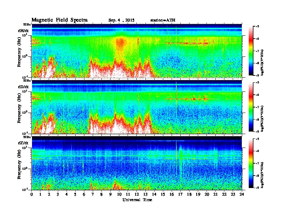Click the "dD/dt" panel label
This screenshot has height=223, width=288.
[23, 87]
